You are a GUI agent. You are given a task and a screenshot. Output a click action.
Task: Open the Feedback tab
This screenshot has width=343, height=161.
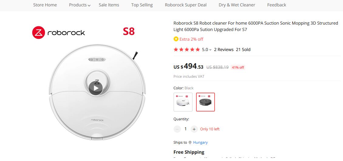tap(277, 5)
